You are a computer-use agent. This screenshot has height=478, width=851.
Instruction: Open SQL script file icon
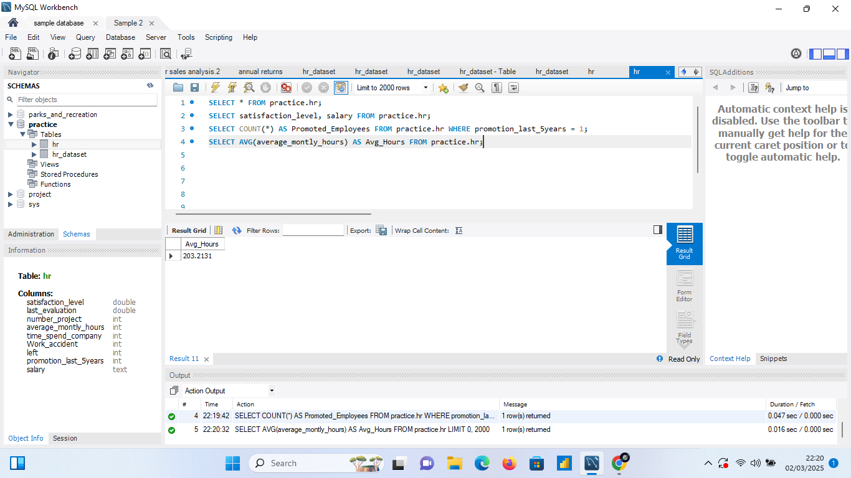click(32, 54)
